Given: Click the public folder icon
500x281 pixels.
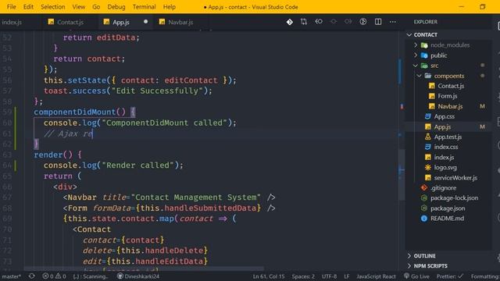Looking at the screenshot, I should (x=424, y=55).
